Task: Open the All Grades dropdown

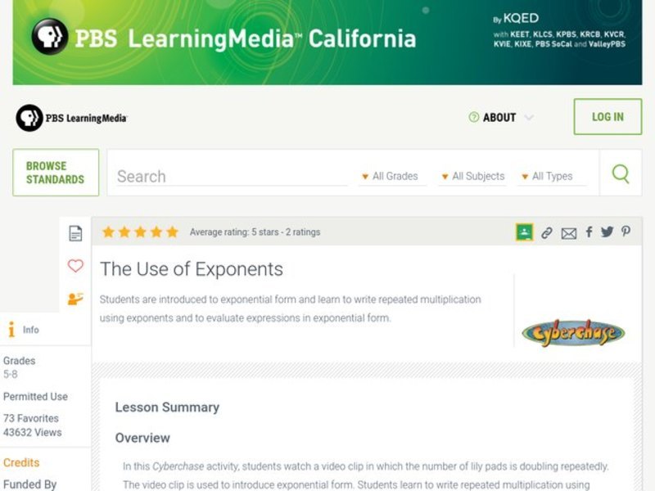Action: [x=392, y=176]
